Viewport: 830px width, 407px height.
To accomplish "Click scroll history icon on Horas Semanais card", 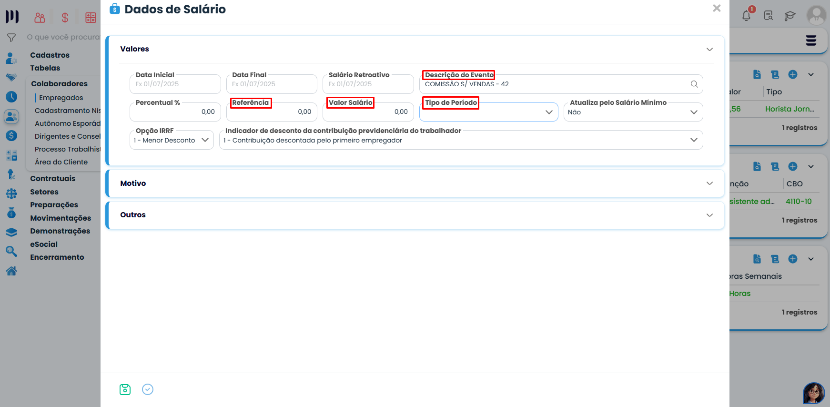I will [775, 259].
